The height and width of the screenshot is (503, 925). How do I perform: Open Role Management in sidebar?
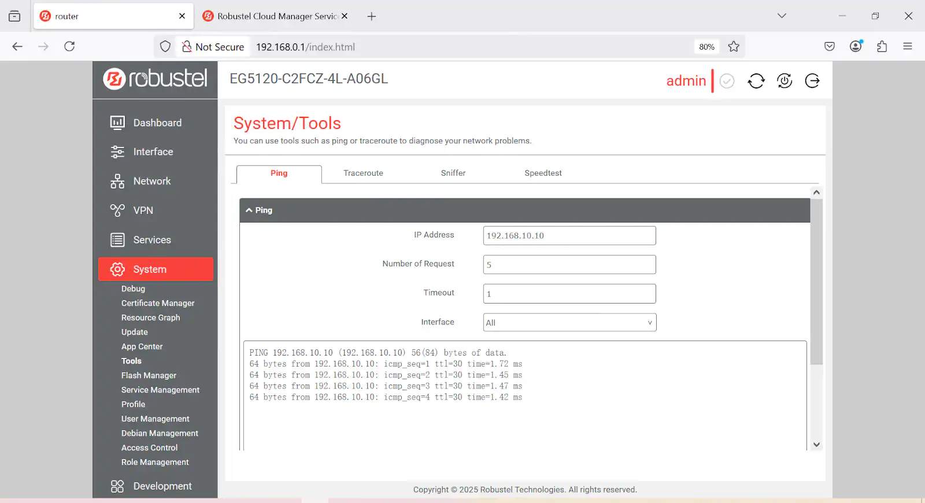pos(155,462)
